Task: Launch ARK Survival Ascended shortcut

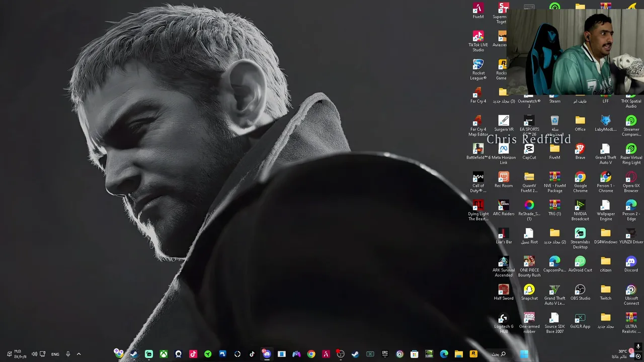Action: 504,266
